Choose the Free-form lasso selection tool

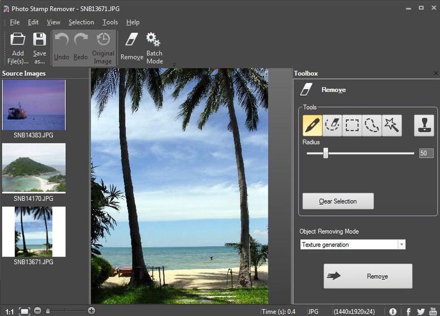pos(371,126)
